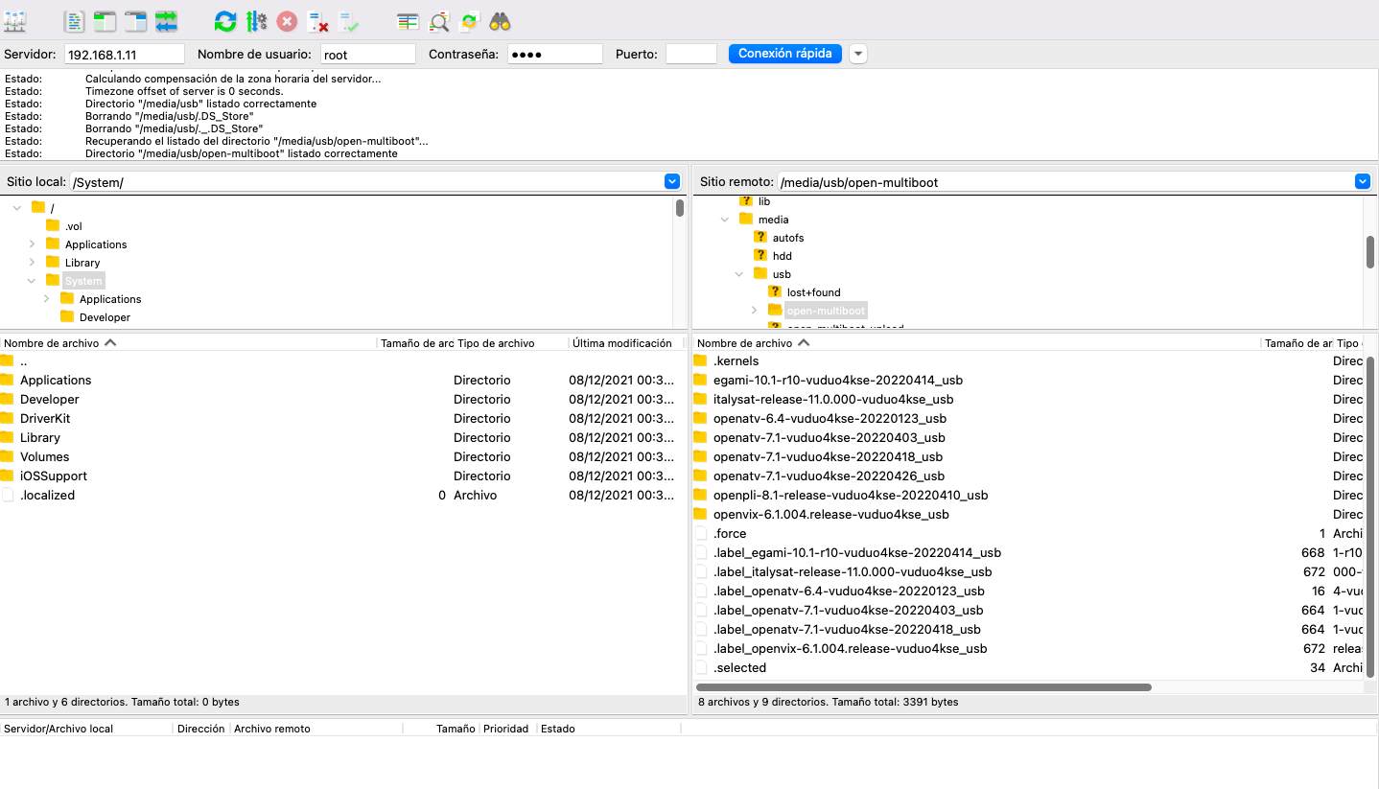The width and height of the screenshot is (1379, 789).
Task: Click the Puerto input field
Action: tap(690, 55)
